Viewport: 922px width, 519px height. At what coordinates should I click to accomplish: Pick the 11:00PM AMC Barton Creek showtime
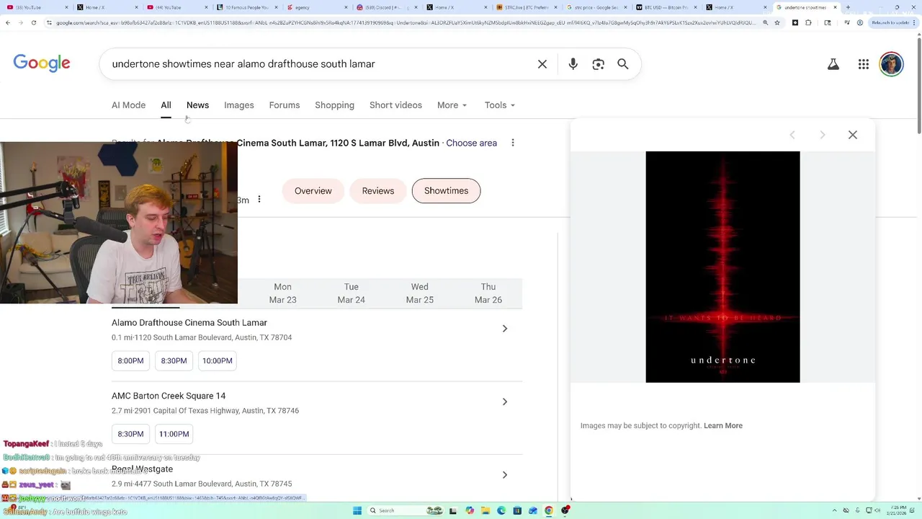tap(174, 434)
